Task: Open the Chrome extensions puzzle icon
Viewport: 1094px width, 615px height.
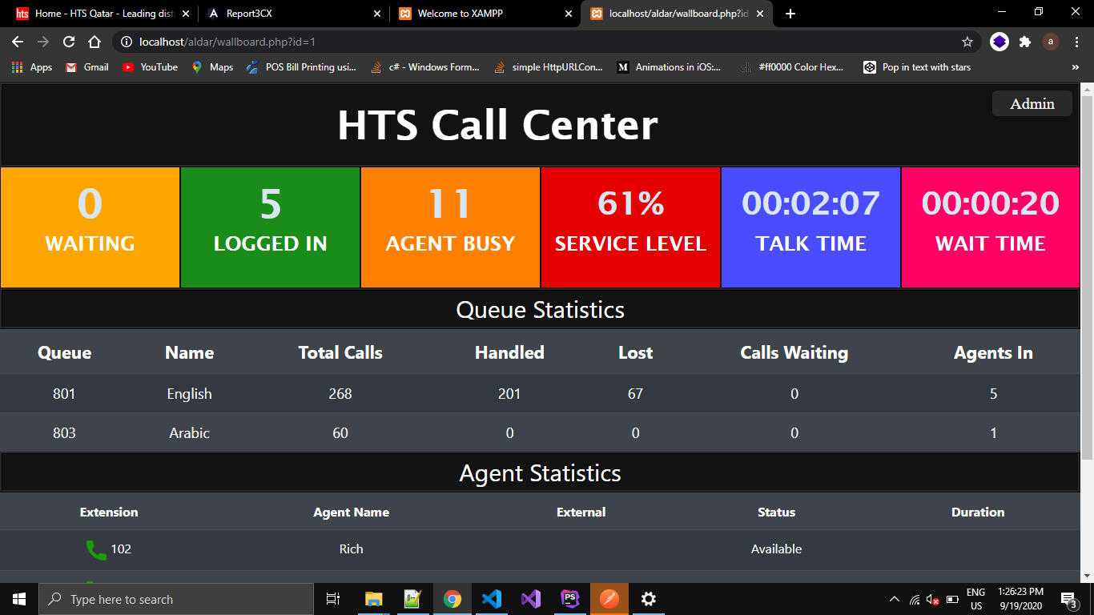Action: coord(1024,42)
